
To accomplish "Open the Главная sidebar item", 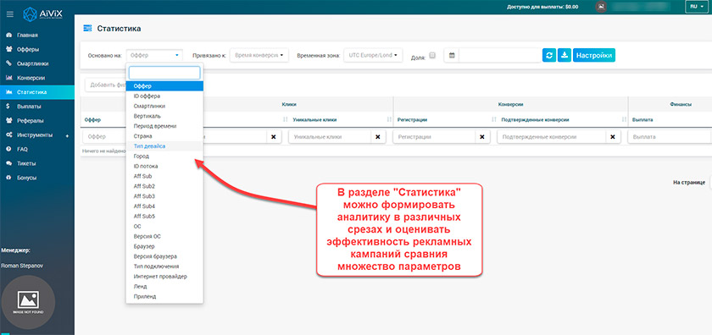I will (x=27, y=35).
